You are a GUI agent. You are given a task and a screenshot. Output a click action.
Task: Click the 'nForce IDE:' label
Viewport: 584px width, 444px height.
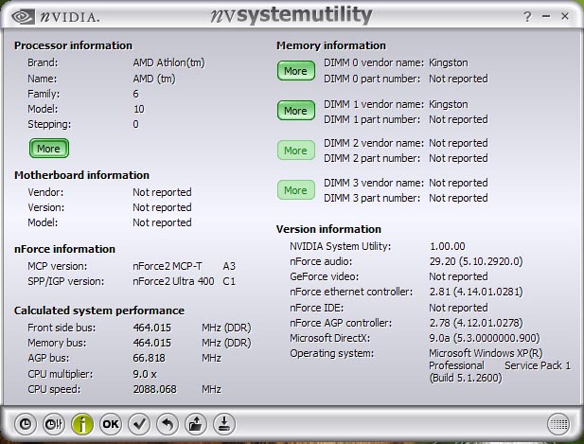317,308
